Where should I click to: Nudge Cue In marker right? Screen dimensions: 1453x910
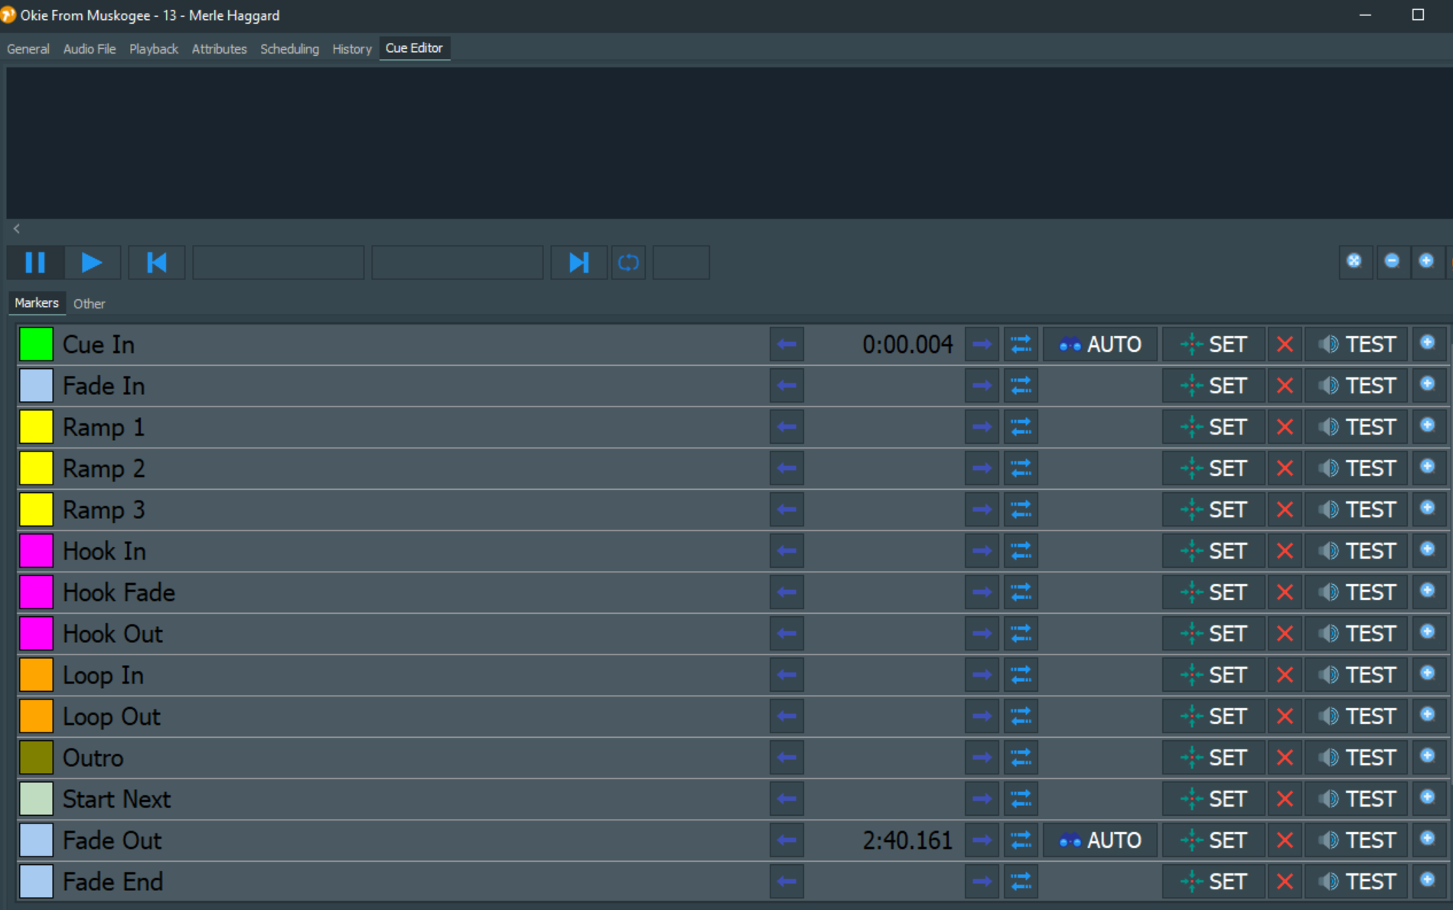pyautogui.click(x=982, y=345)
